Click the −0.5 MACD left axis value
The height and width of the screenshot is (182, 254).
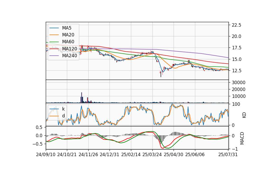point(37,144)
